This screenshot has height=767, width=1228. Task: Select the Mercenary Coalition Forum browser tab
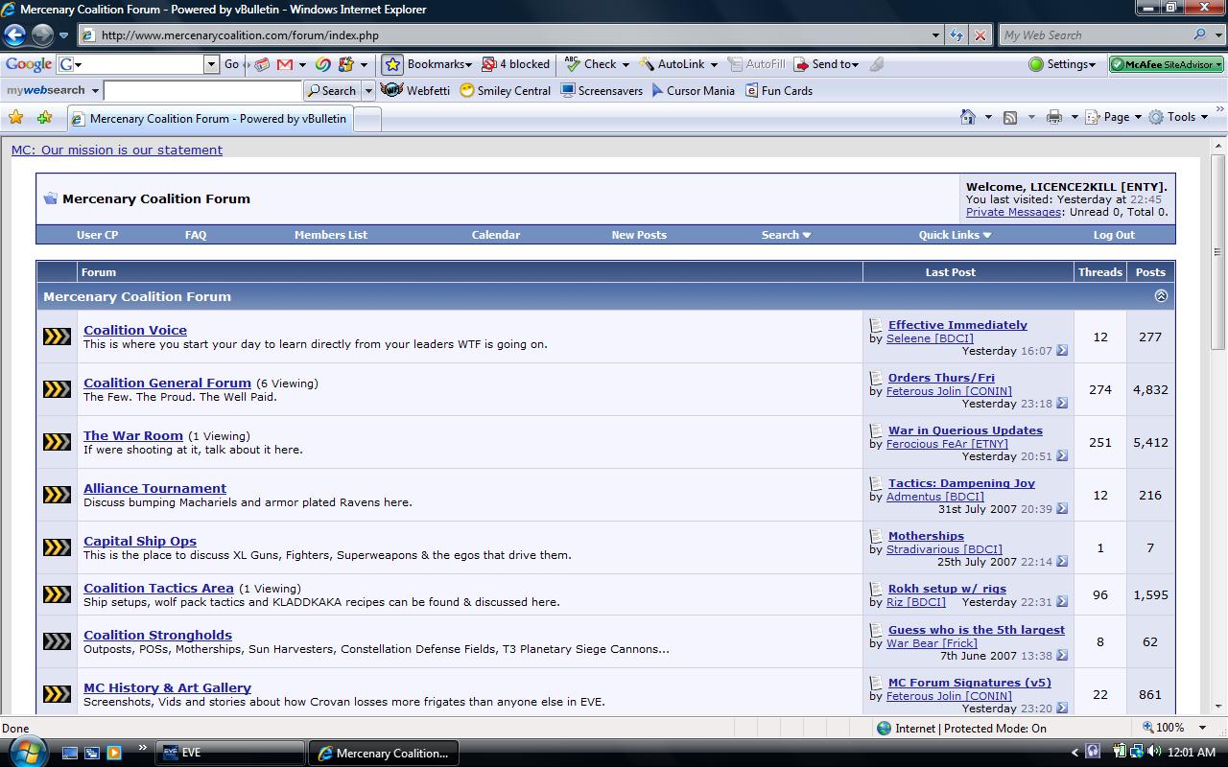[210, 119]
